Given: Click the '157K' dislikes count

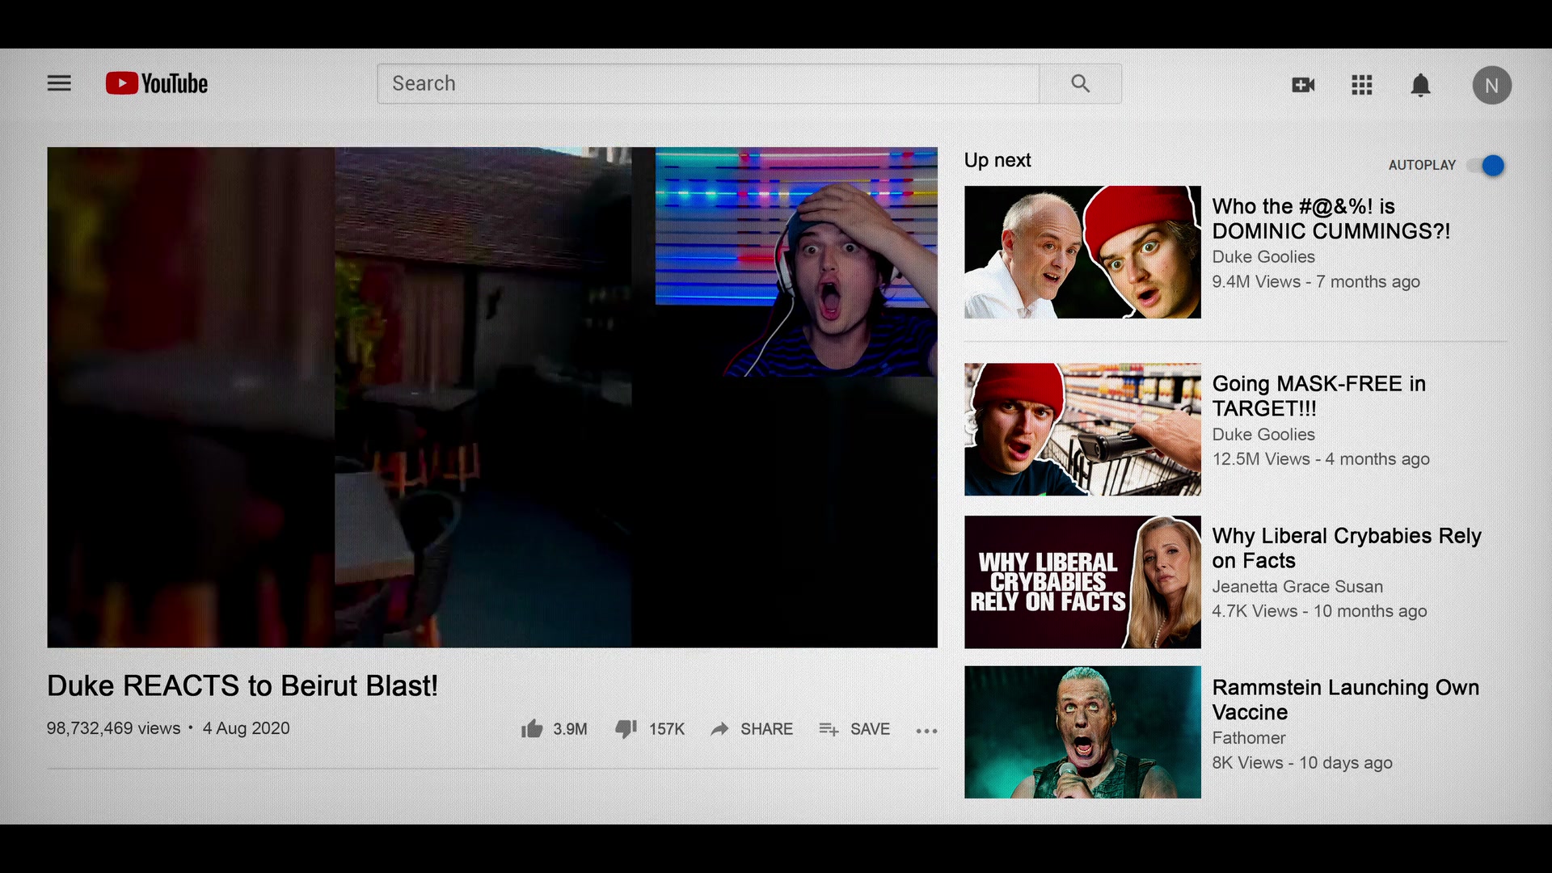Looking at the screenshot, I should pyautogui.click(x=667, y=729).
